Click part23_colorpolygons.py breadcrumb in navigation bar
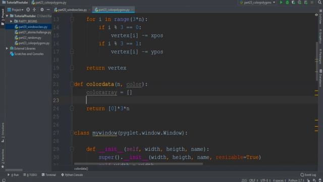Image resolution: width=323 pixels, height=182 pixels. pos(49,3)
